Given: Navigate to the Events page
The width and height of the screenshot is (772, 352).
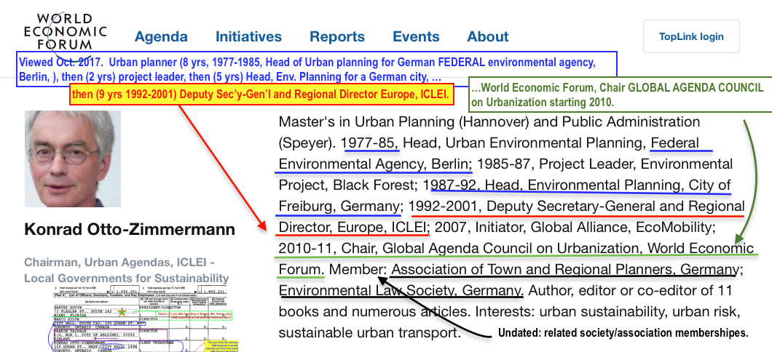Looking at the screenshot, I should [416, 36].
